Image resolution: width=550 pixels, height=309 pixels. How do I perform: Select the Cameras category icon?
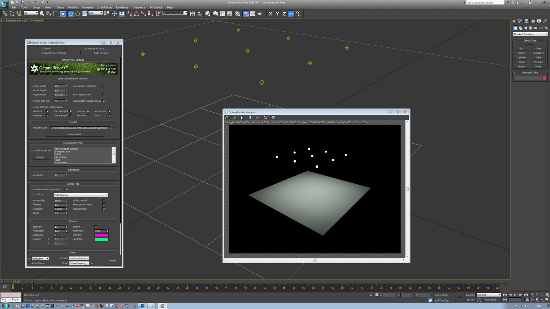(x=531, y=28)
